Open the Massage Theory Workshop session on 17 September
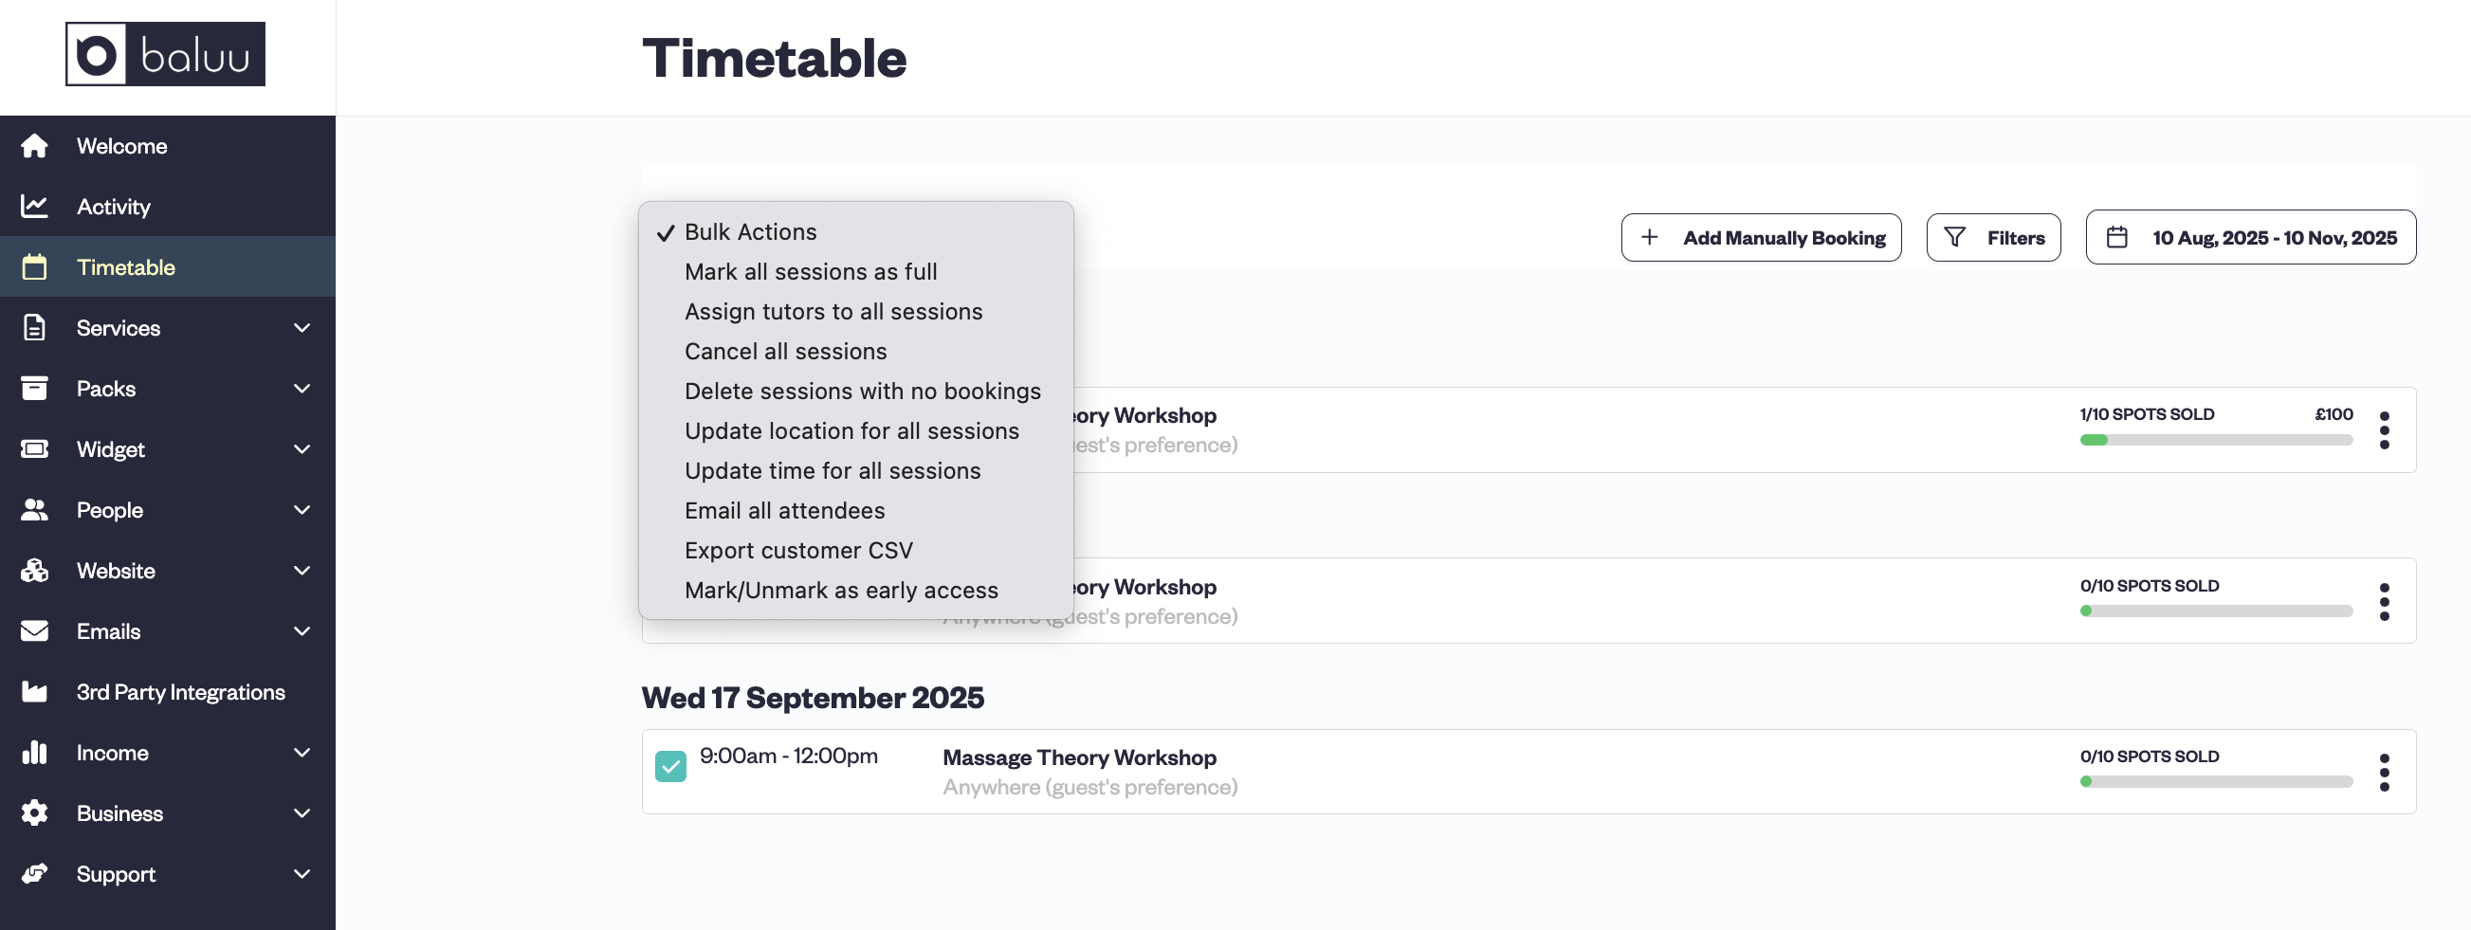 (1079, 757)
